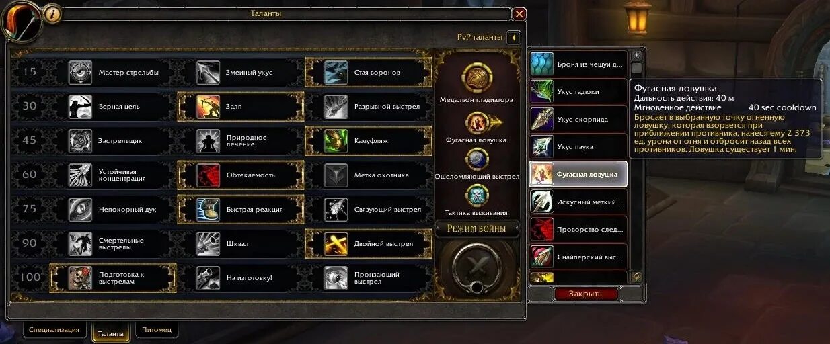Screen dimensions: 830x344
Task: Select the Тактика выживания PvP talent slot
Action: (x=477, y=196)
